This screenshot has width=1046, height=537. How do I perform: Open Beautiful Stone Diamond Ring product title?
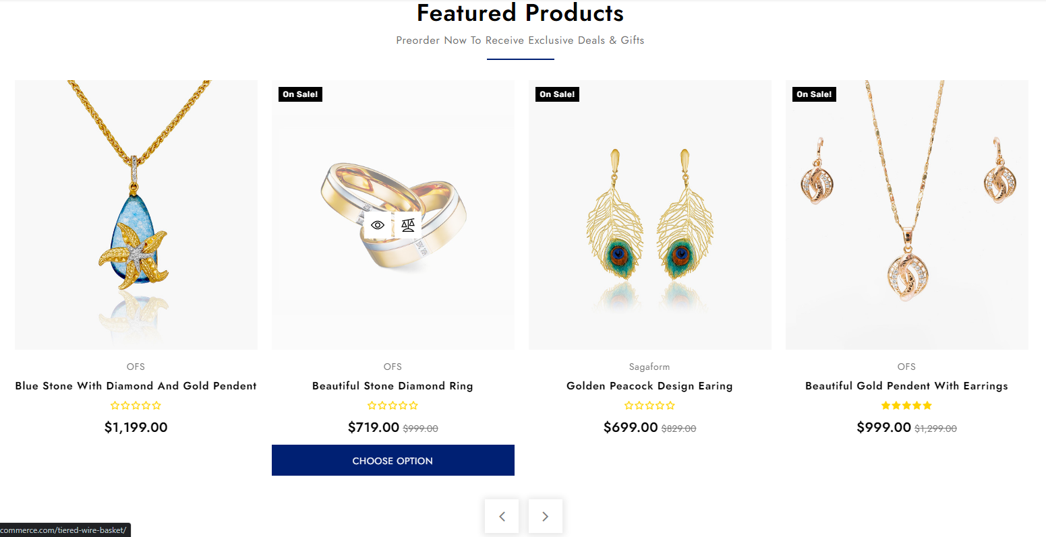(393, 386)
